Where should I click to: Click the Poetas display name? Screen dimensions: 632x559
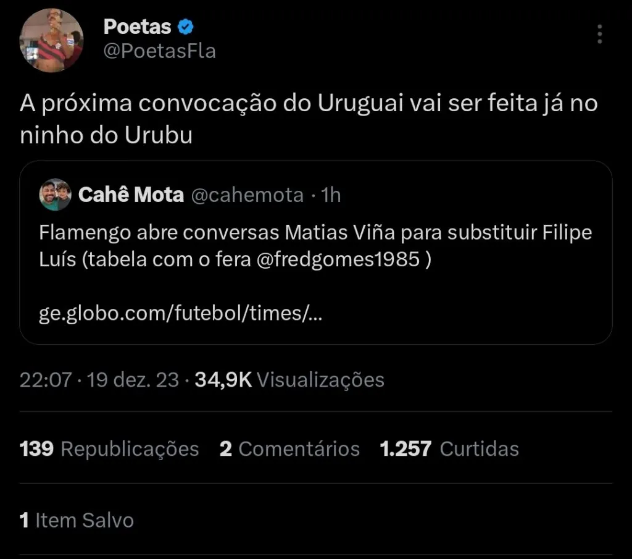point(137,27)
